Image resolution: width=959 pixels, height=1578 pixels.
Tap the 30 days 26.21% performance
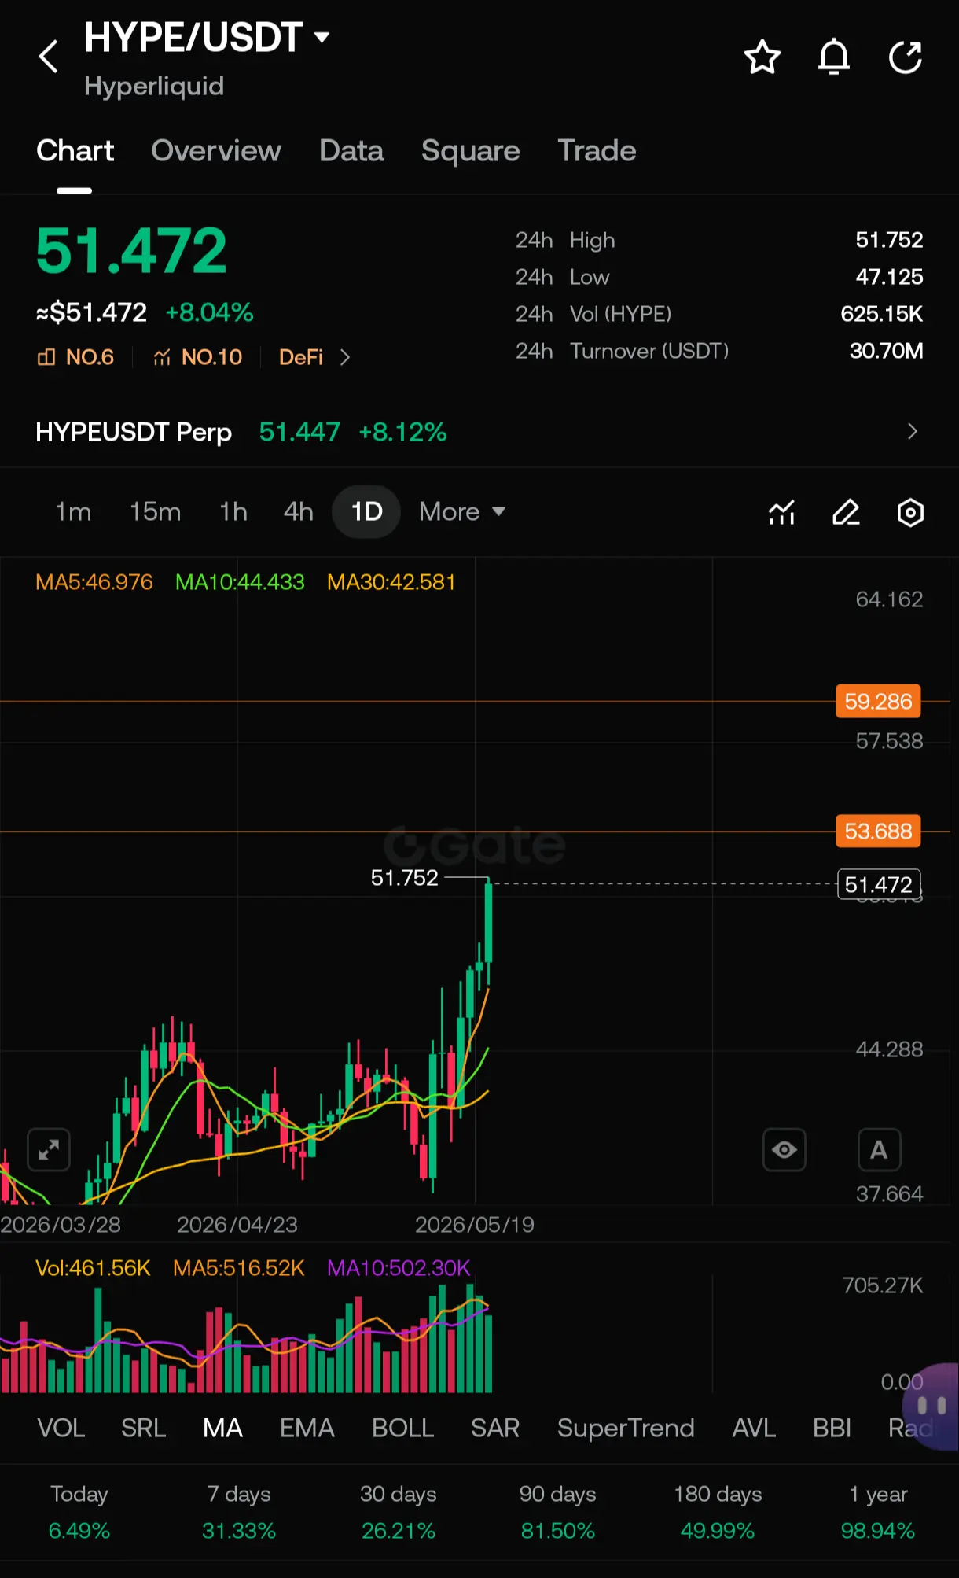[399, 1512]
